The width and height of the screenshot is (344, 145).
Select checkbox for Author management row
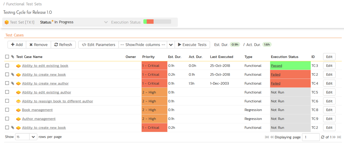coord(7,119)
